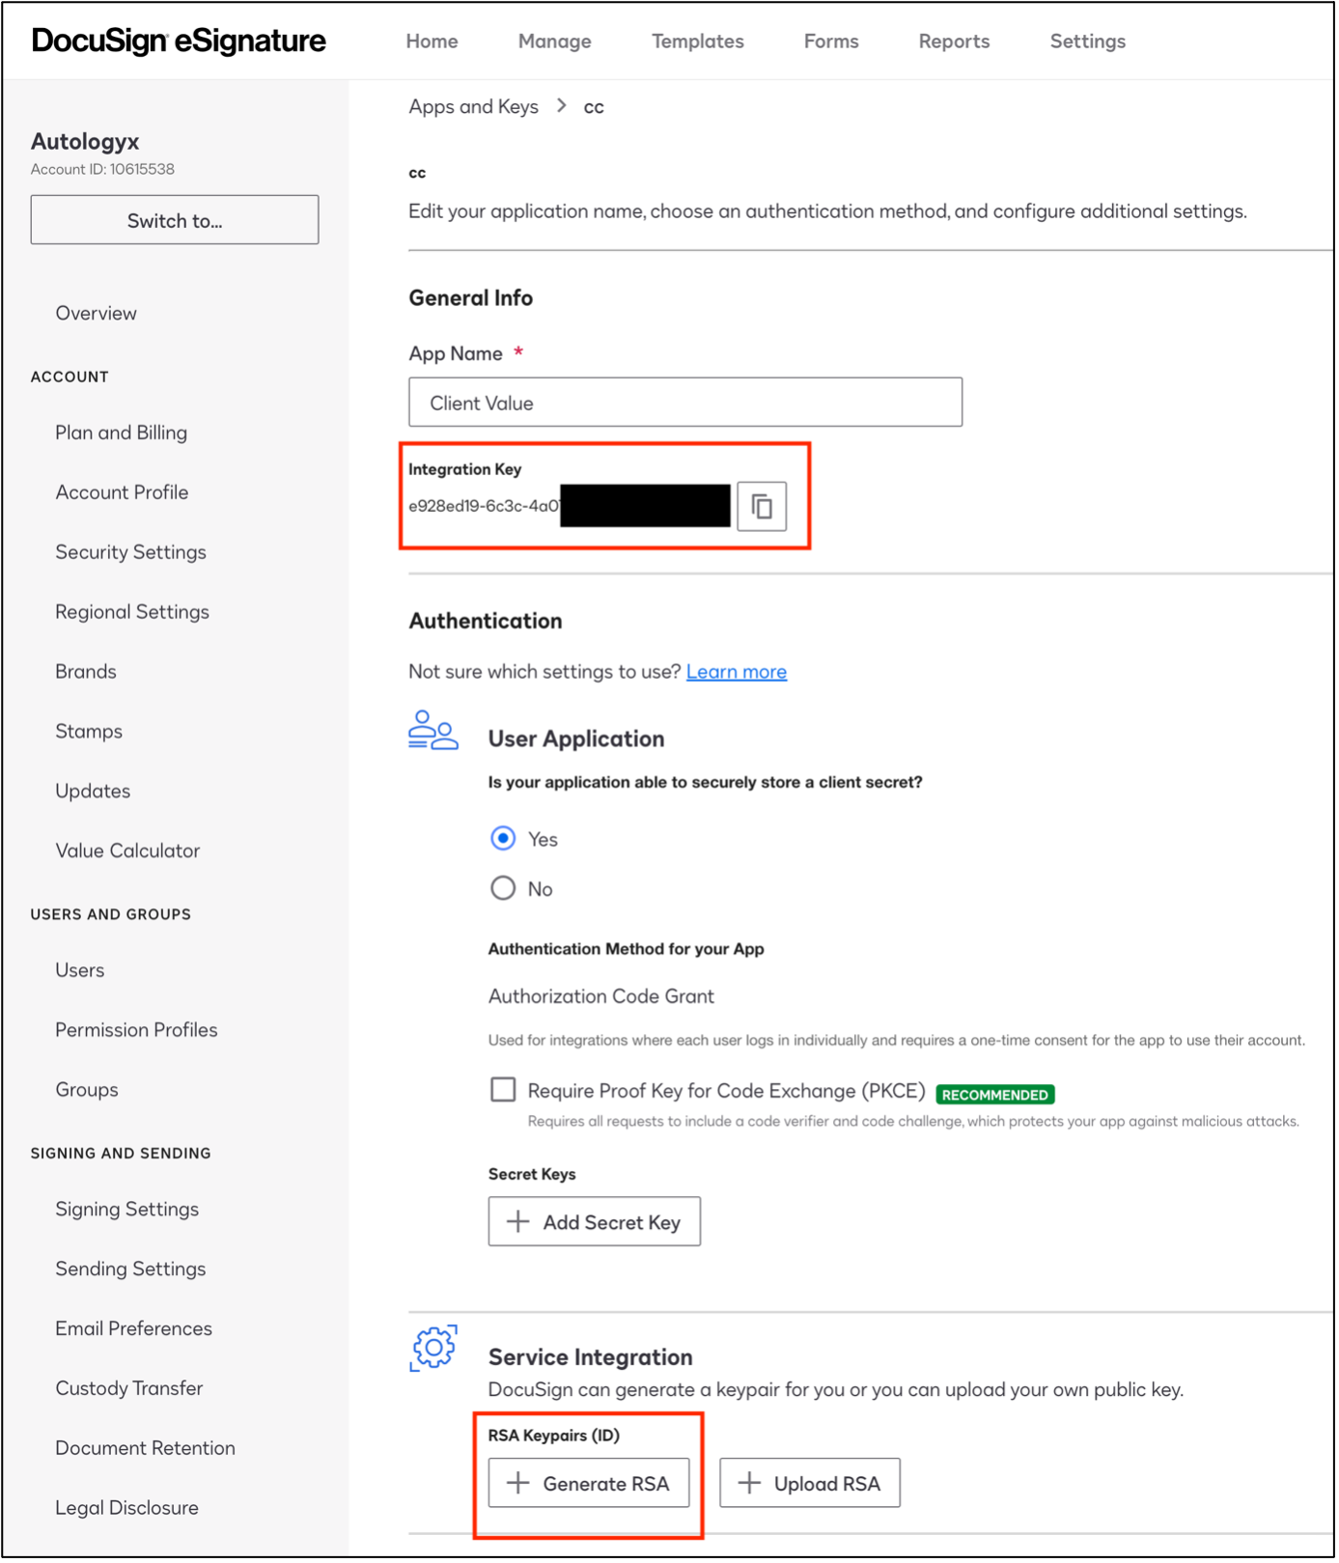Go to Users management page
This screenshot has height=1563, width=1339.
click(80, 972)
